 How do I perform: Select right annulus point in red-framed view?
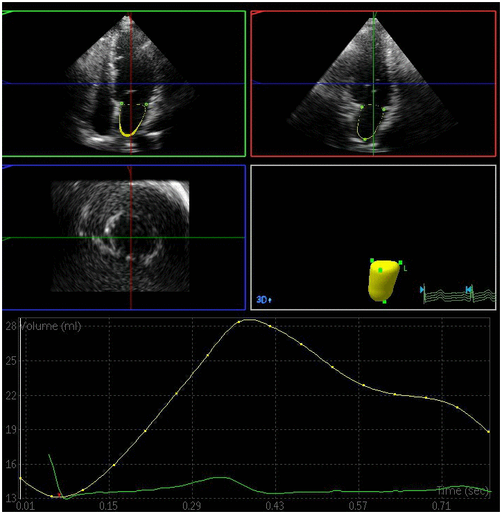pyautogui.click(x=385, y=108)
